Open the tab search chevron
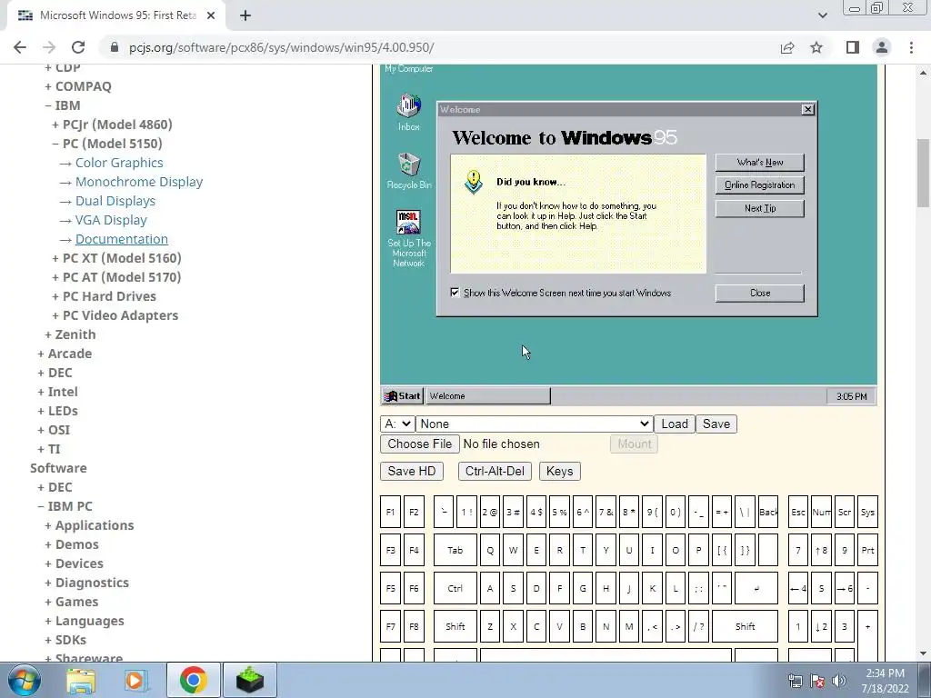The height and width of the screenshot is (698, 931). coord(822,15)
